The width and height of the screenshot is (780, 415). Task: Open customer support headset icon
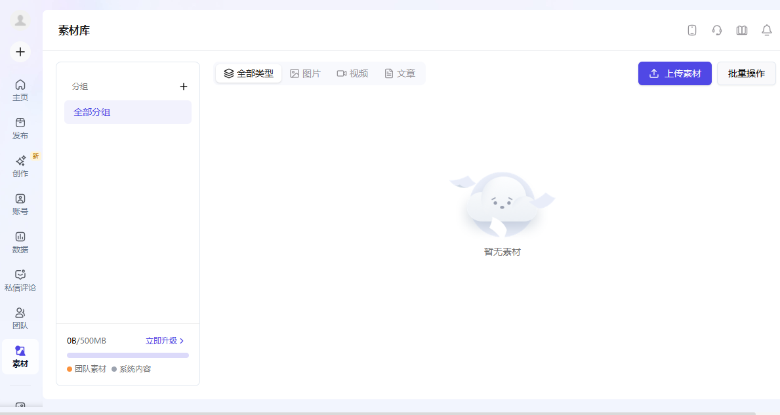tap(717, 30)
